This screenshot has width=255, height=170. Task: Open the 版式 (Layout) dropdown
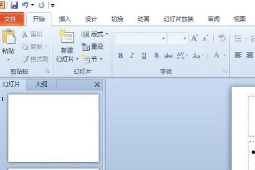pyautogui.click(x=95, y=34)
